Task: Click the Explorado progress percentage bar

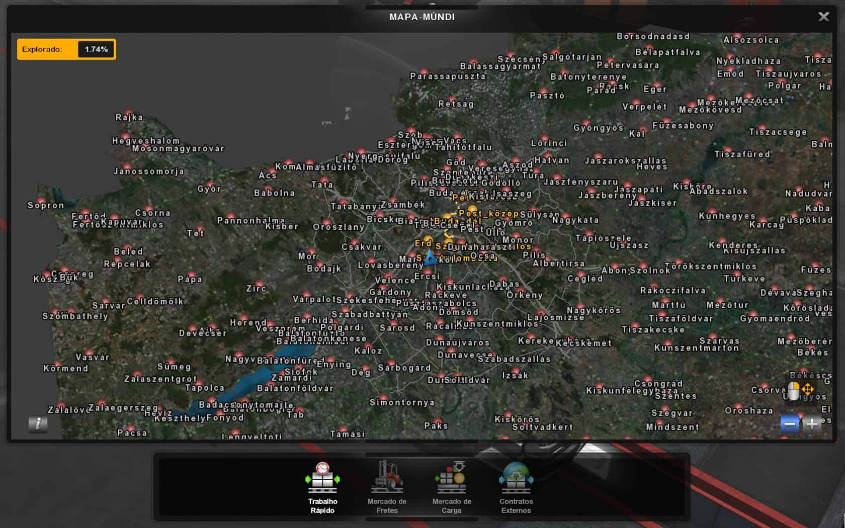Action: coord(66,49)
